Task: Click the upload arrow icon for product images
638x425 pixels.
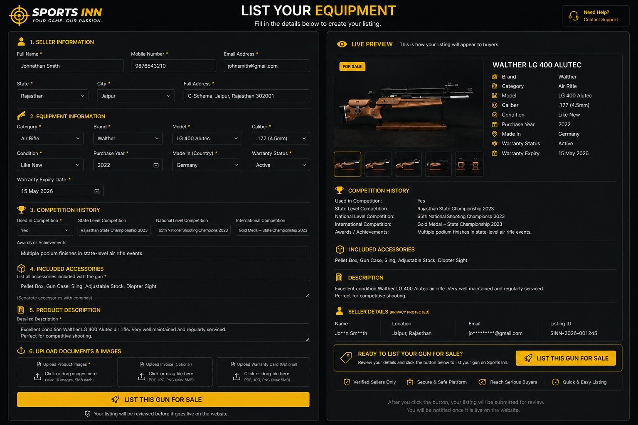Action: coord(37,376)
